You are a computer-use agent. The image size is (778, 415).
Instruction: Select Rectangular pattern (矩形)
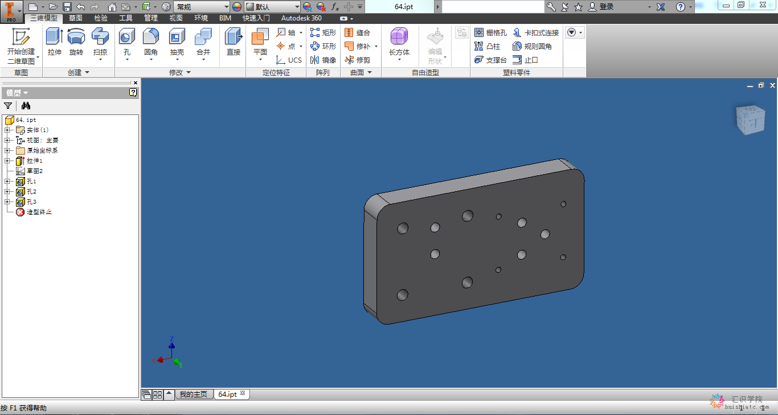point(324,32)
